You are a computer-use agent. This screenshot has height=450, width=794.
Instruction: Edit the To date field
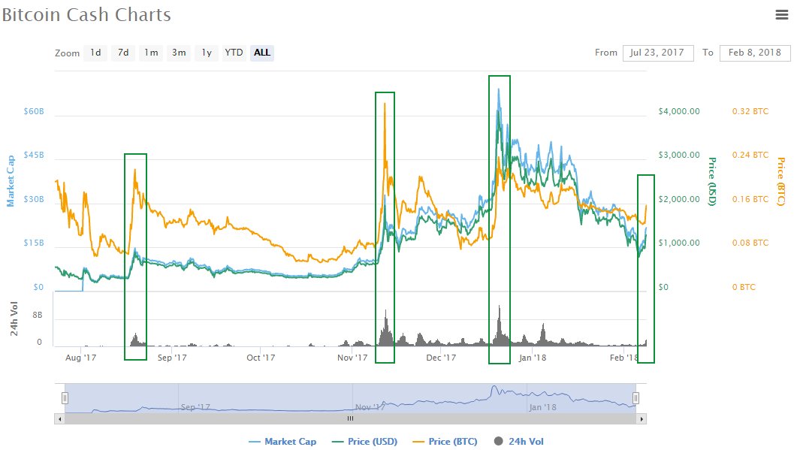(755, 53)
